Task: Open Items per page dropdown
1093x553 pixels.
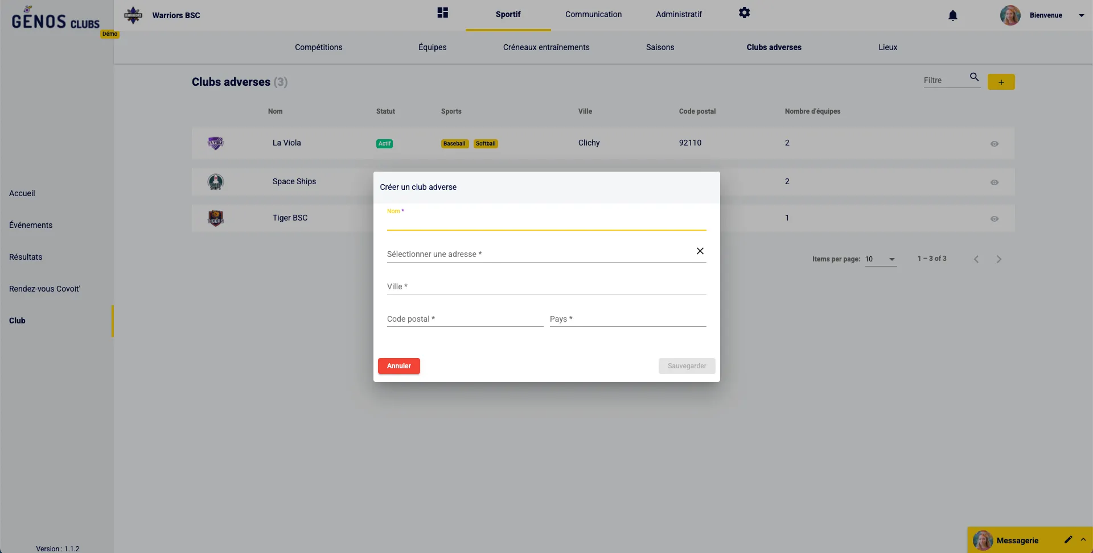Action: (x=880, y=259)
